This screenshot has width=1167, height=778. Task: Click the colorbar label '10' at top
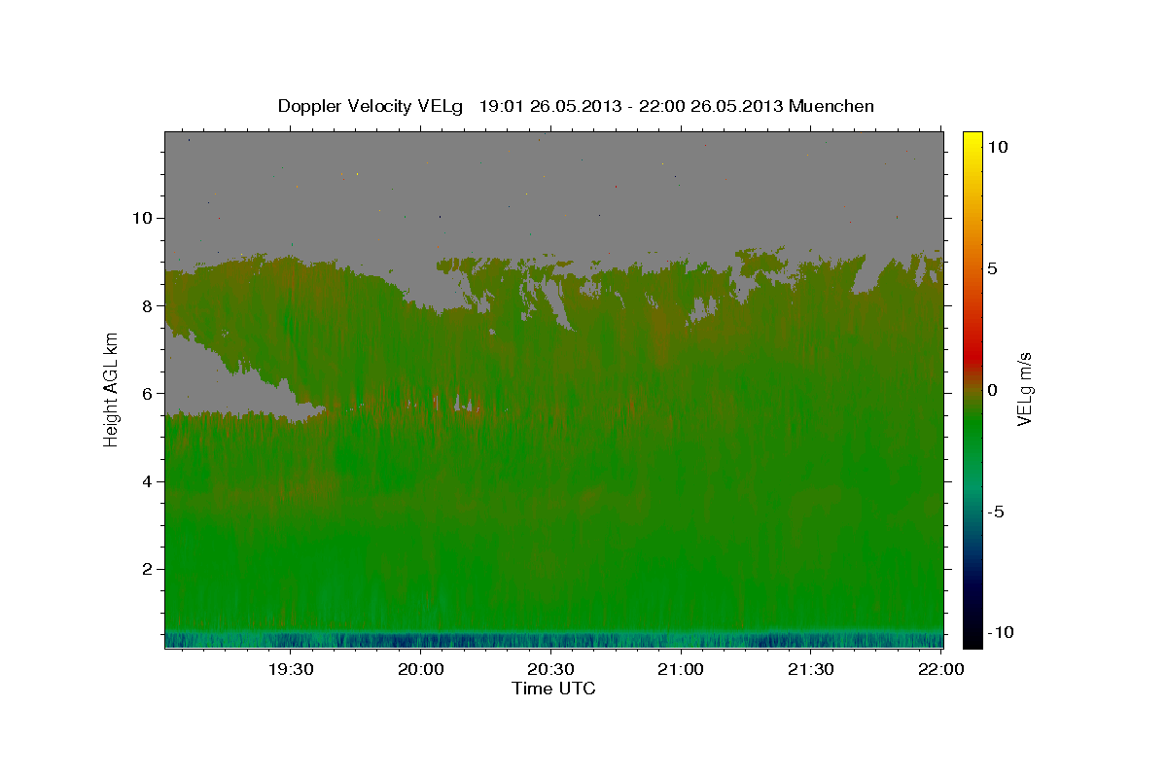(997, 146)
